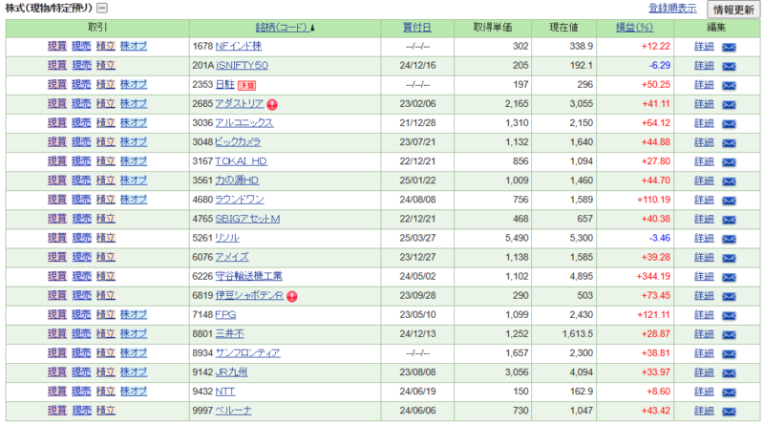Click the mail icon for FPG row
Image resolution: width=764 pixels, height=424 pixels.
(x=729, y=316)
